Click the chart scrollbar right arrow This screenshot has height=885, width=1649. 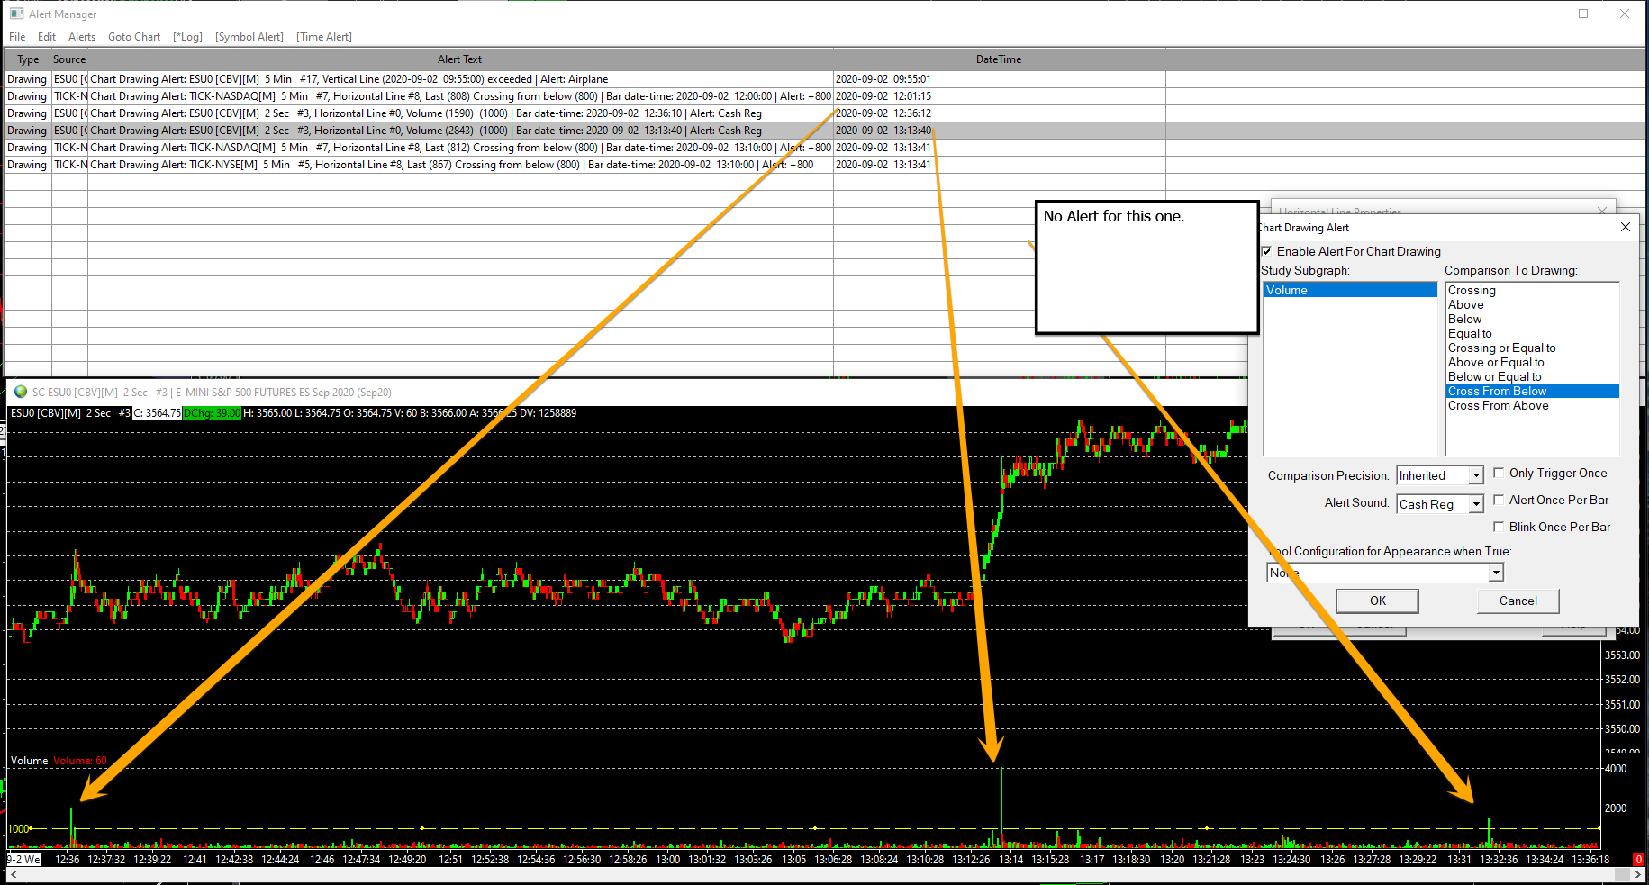(x=1638, y=874)
